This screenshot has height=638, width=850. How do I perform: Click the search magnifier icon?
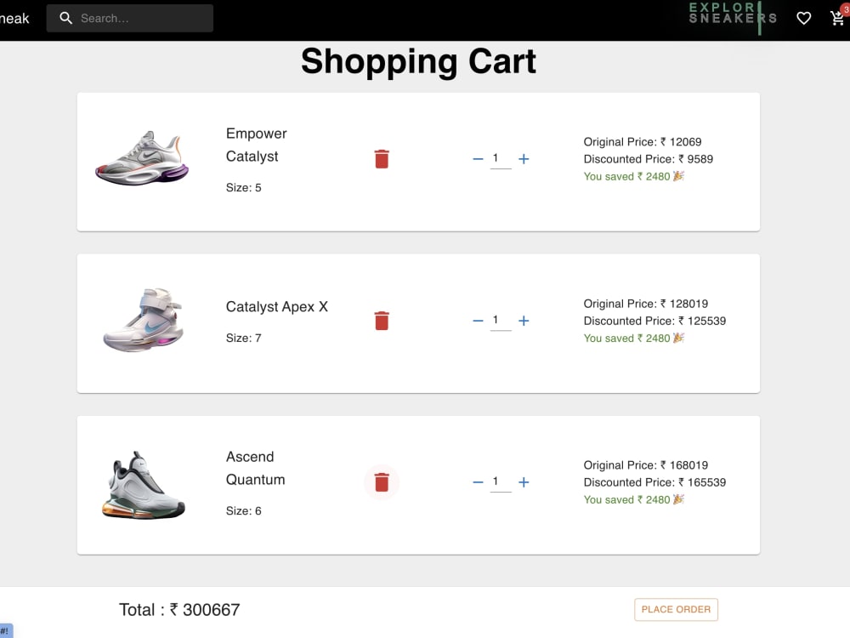tap(65, 19)
